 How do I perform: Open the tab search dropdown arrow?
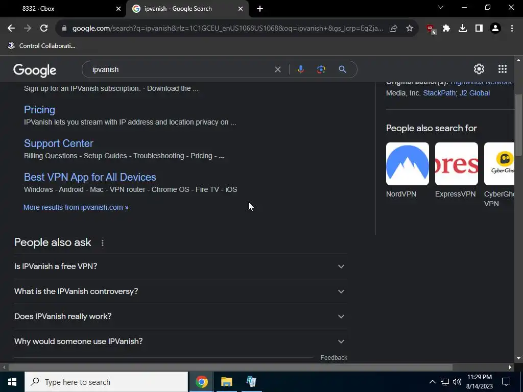[441, 7]
